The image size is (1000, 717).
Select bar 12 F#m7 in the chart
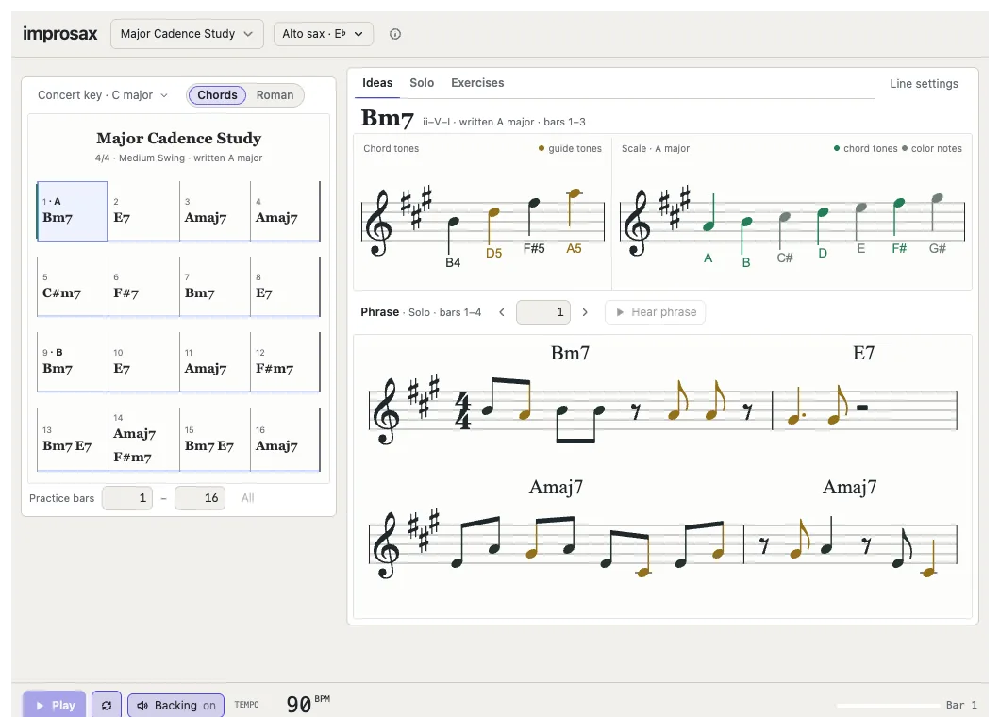click(286, 361)
